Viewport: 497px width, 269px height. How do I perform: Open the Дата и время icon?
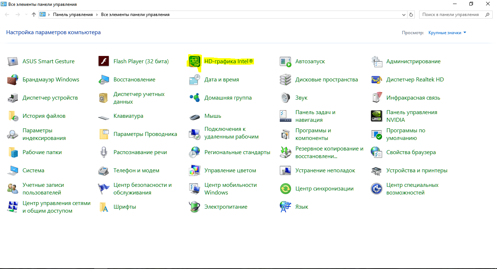tap(195, 80)
